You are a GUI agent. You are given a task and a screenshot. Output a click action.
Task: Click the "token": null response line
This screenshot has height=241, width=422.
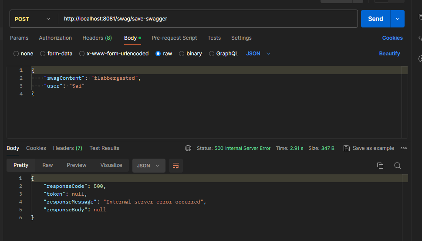point(65,194)
